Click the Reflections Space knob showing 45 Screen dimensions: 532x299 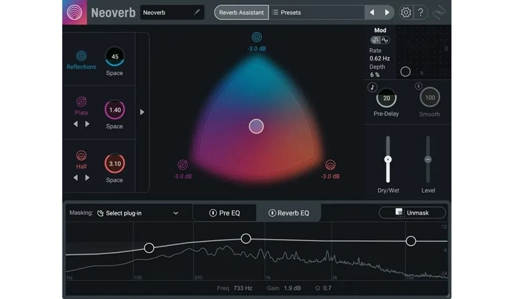pyautogui.click(x=114, y=56)
